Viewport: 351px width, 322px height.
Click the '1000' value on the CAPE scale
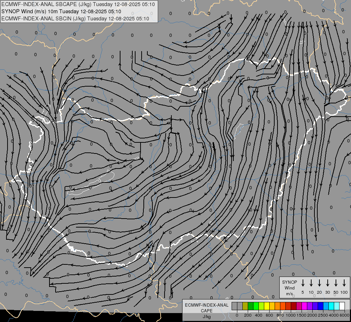click(x=291, y=315)
